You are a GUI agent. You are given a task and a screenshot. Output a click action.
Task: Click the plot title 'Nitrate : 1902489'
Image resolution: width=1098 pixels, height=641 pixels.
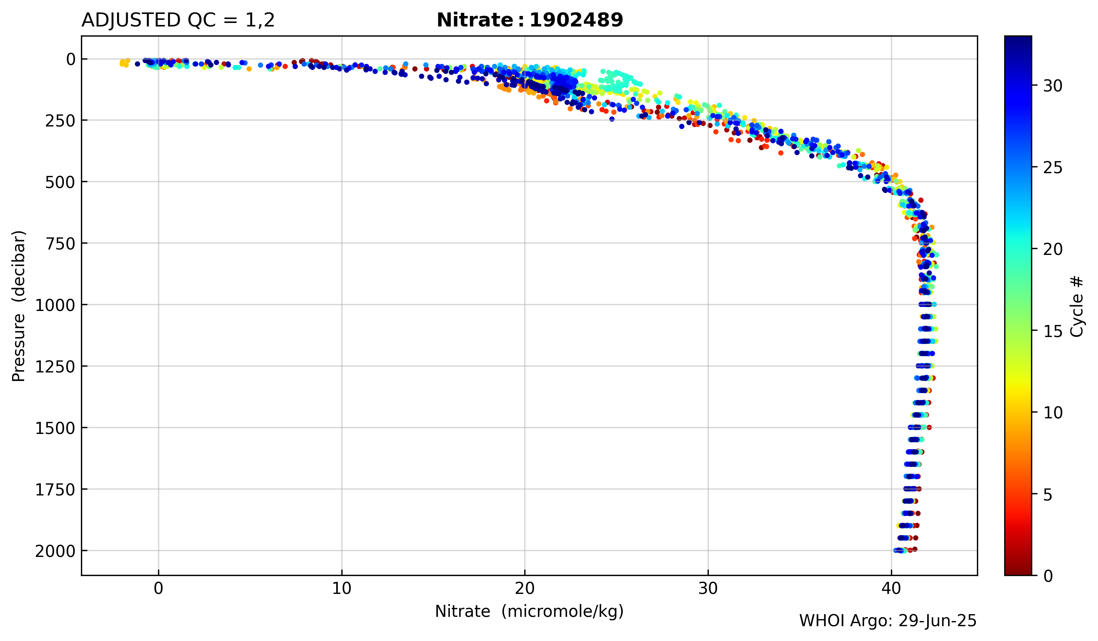coord(530,20)
